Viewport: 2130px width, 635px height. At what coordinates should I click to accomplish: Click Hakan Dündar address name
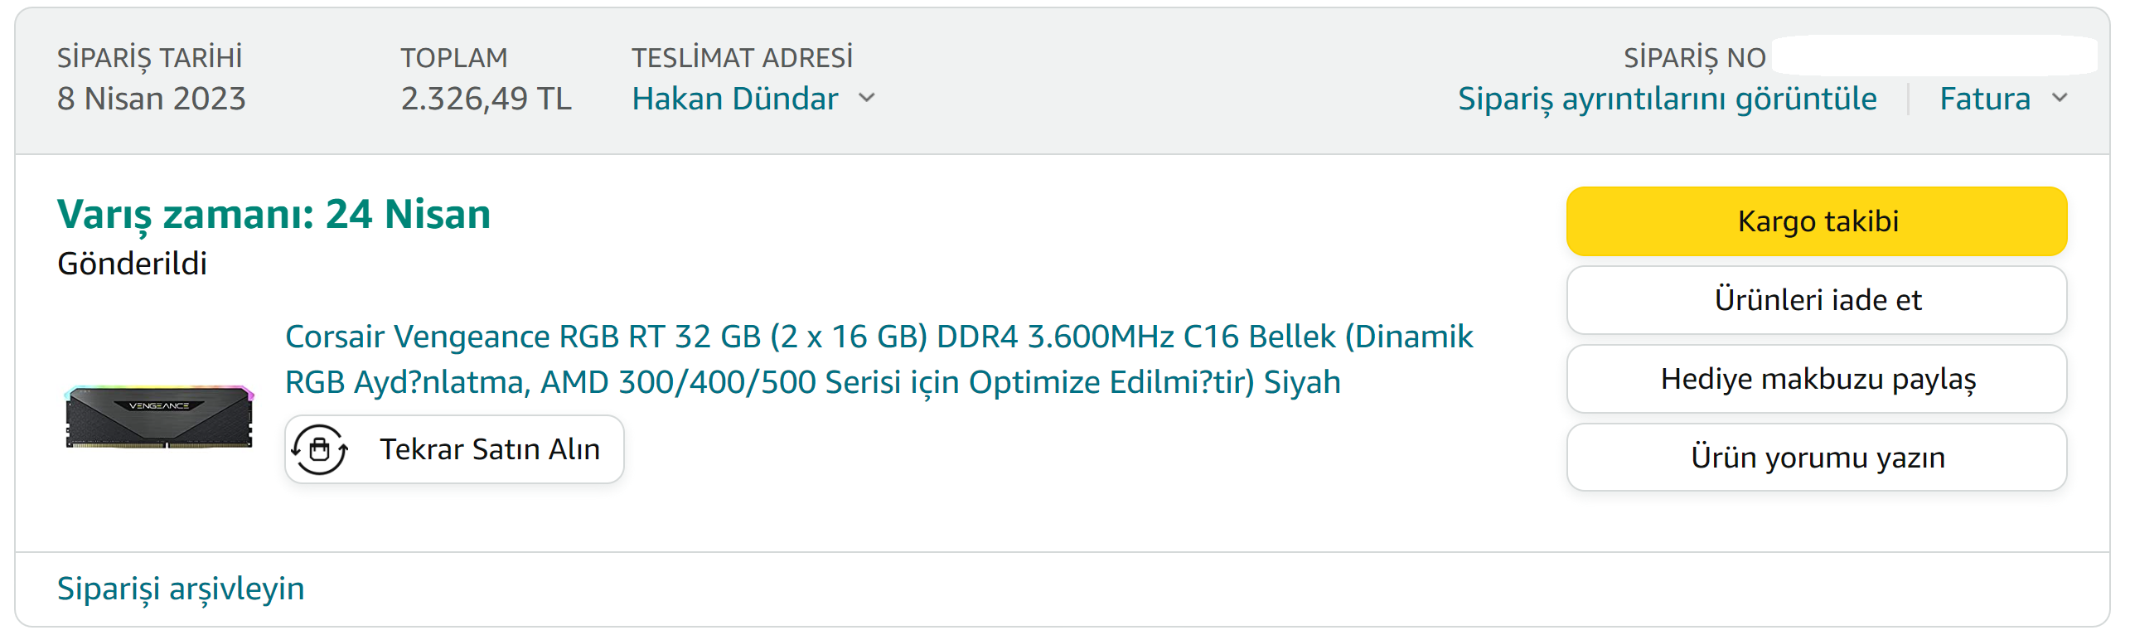tap(734, 99)
